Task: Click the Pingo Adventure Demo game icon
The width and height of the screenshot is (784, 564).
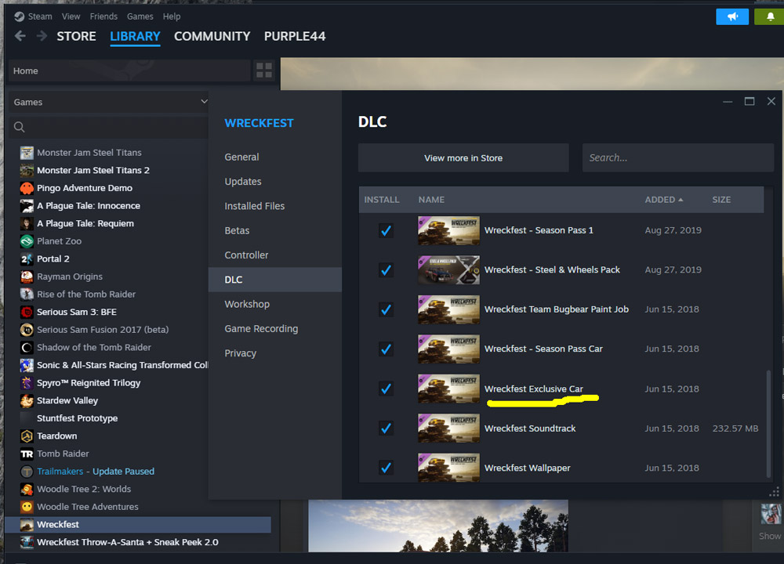Action: (x=27, y=188)
